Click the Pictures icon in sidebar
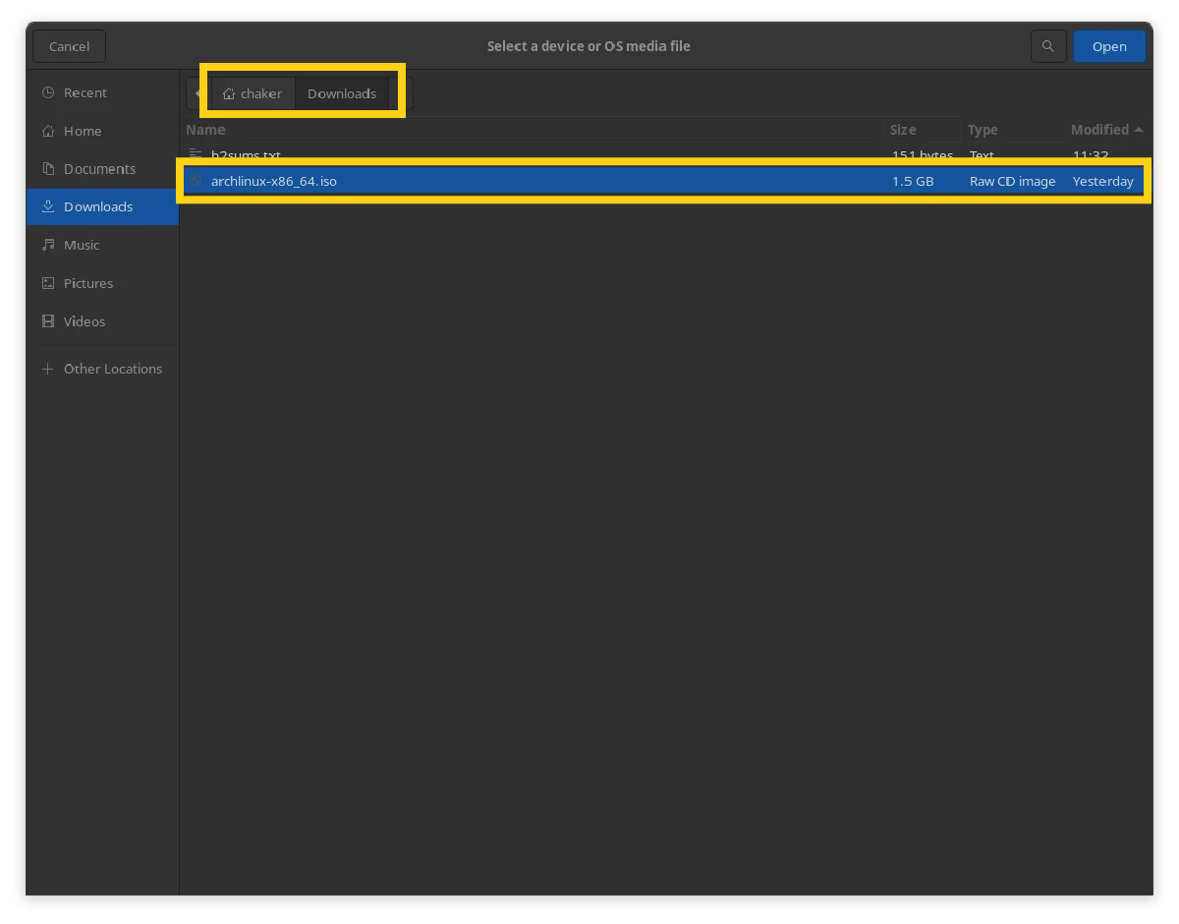Screen dimensions: 1179x924 [x=48, y=283]
